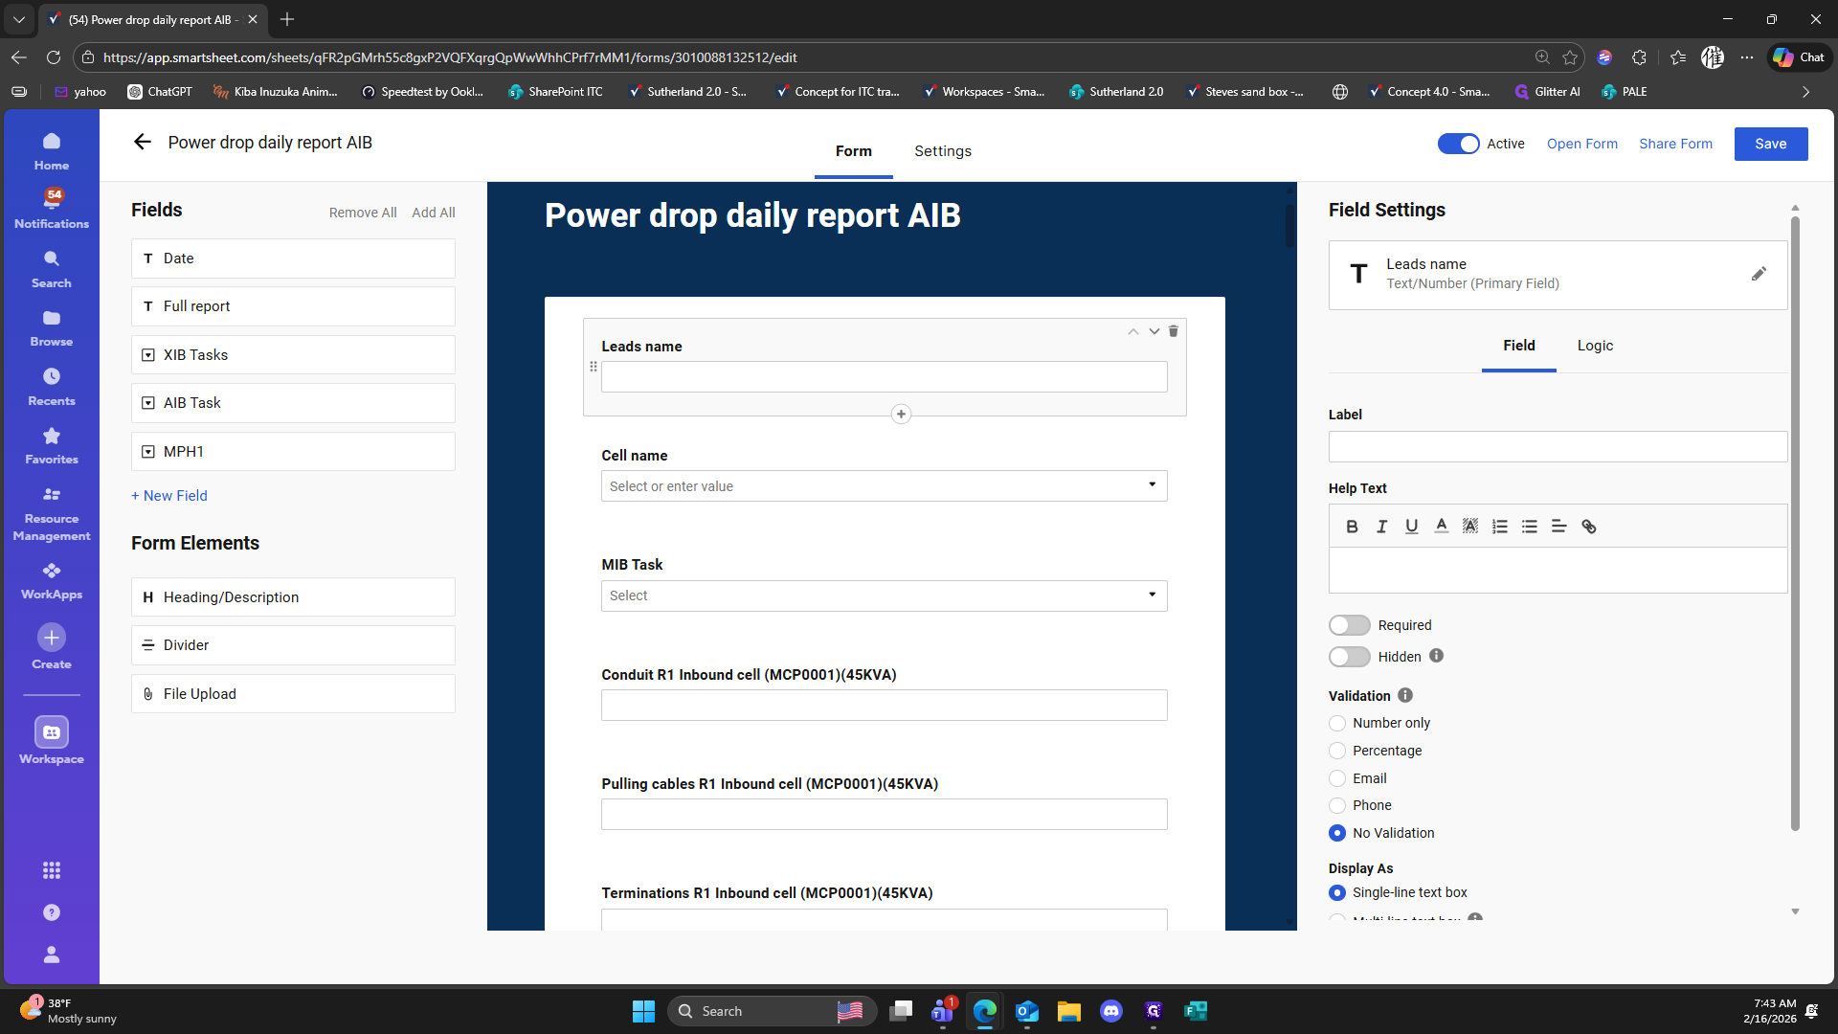This screenshot has height=1034, width=1838.
Task: Open the Cell name dropdown
Action: pos(1152,485)
